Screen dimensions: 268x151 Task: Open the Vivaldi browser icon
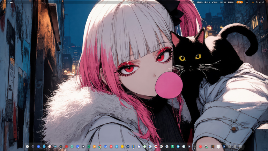(111, 146)
